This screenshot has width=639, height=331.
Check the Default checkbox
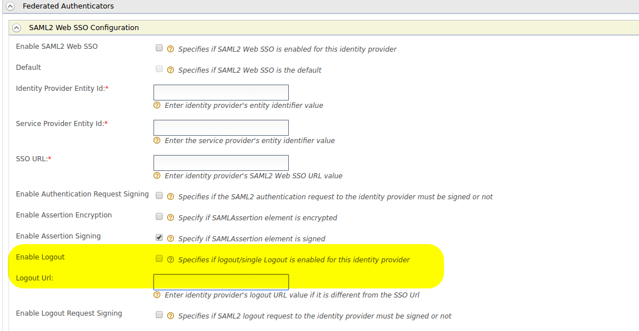pos(159,69)
